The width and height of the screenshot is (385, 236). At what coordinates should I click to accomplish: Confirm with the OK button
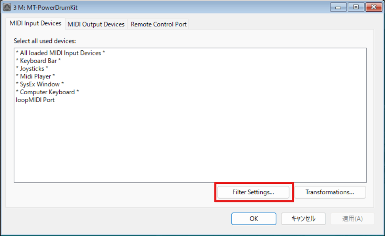(253, 218)
